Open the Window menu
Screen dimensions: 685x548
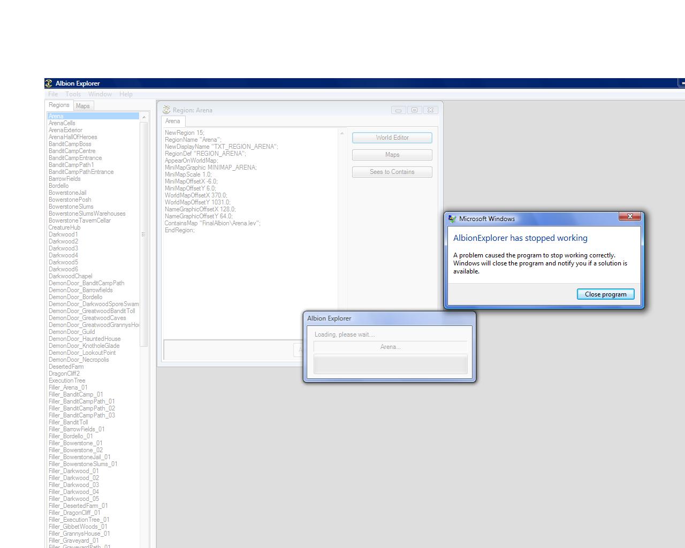click(x=100, y=94)
